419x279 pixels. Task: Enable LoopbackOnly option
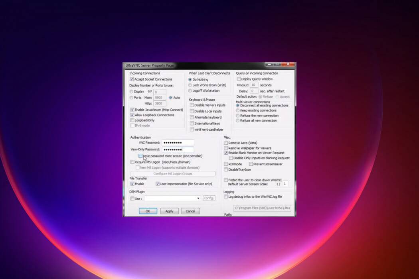pyautogui.click(x=132, y=120)
